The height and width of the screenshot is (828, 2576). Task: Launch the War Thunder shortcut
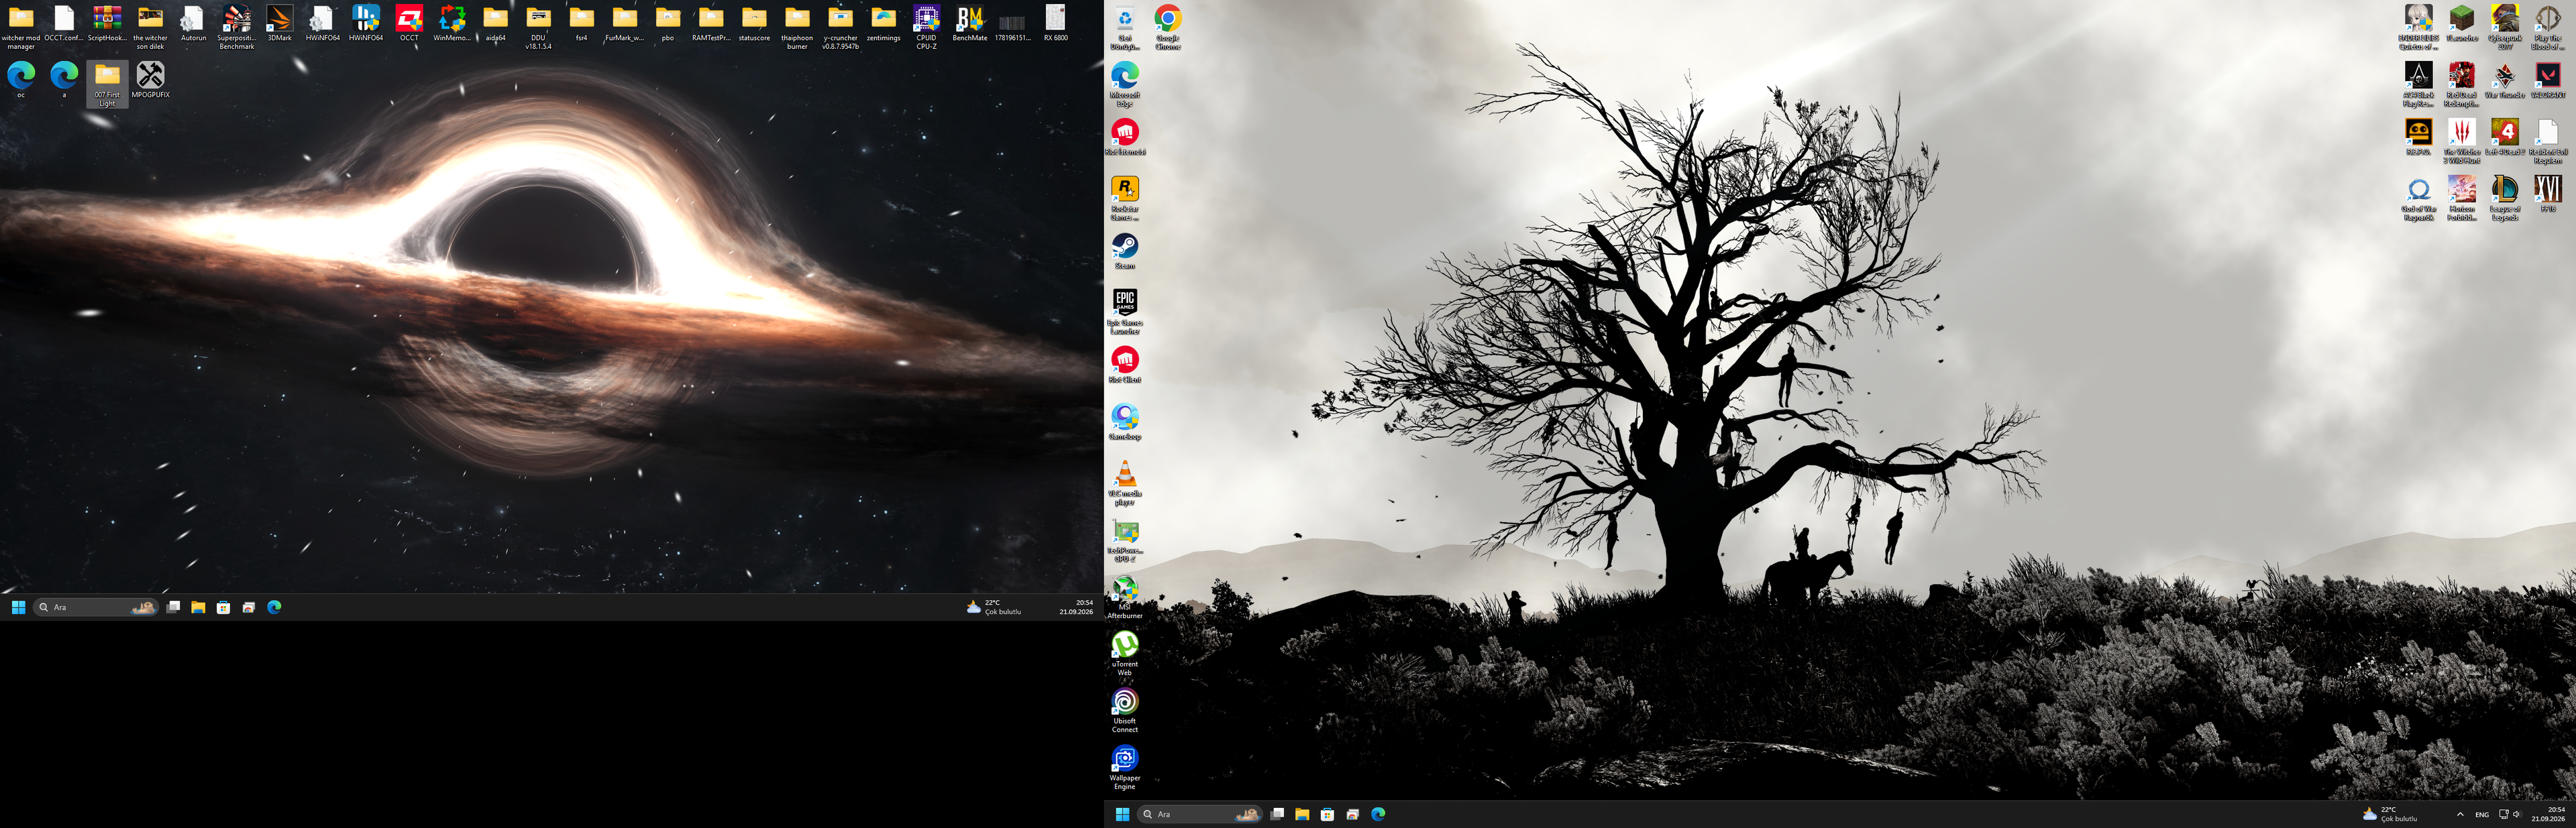coord(2505,80)
